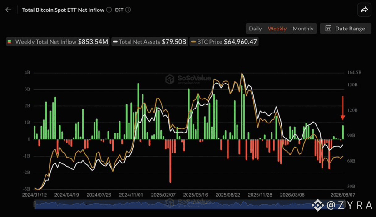Viewport: 376px width, 217px height.
Task: Click the 2026/03/06 axis date label
Action: pos(292,195)
